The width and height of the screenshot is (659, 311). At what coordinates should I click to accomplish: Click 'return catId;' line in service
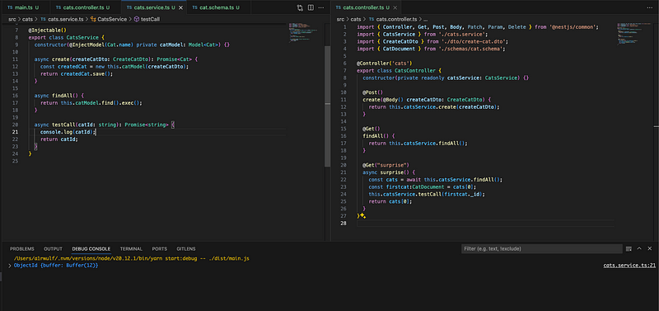tap(59, 139)
